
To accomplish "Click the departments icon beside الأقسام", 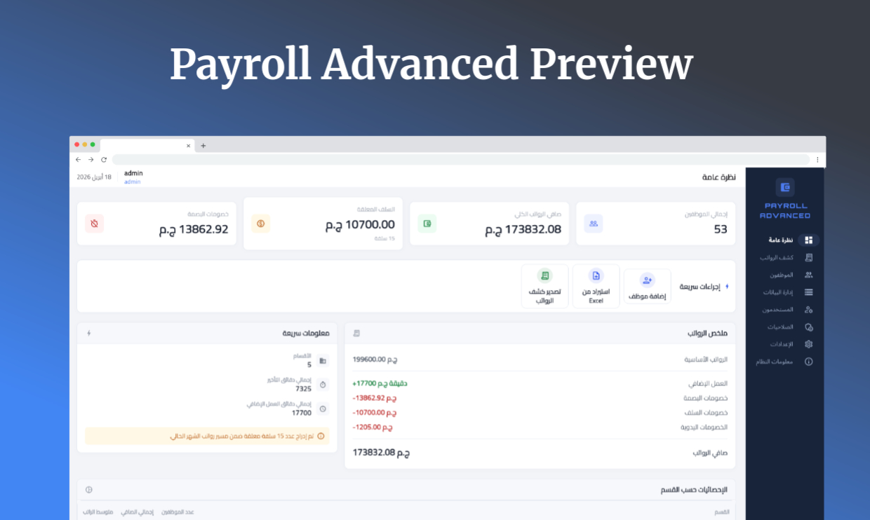I will (x=323, y=361).
